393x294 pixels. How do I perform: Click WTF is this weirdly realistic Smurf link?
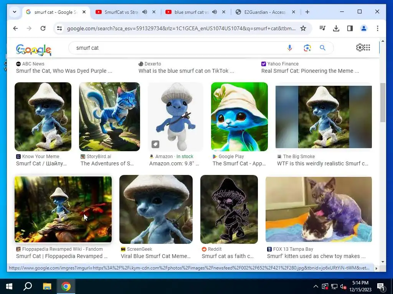(x=322, y=163)
